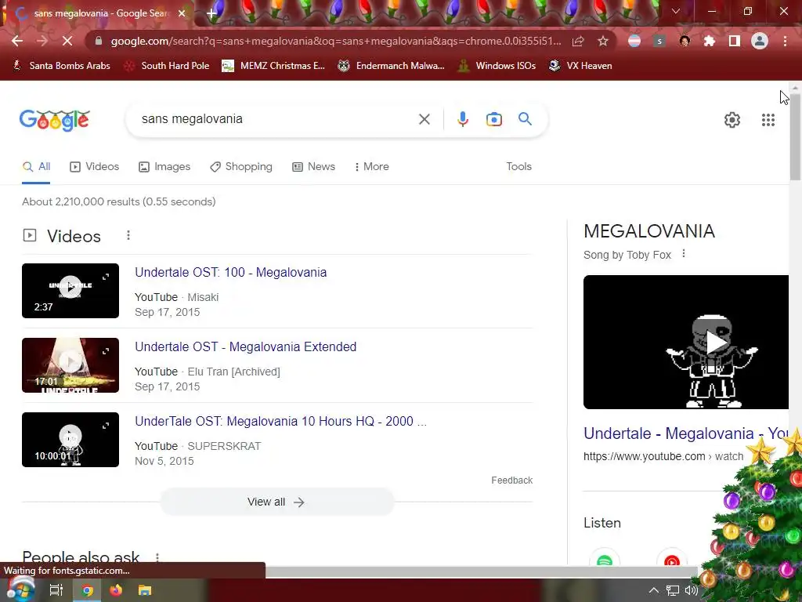Open Google quick settings gear
The width and height of the screenshot is (802, 602).
coord(732,120)
